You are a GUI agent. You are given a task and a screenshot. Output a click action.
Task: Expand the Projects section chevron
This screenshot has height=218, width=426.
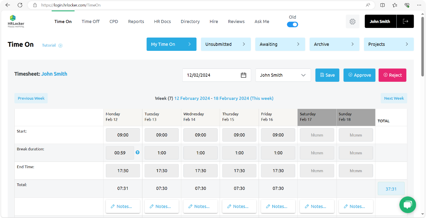[x=407, y=44]
